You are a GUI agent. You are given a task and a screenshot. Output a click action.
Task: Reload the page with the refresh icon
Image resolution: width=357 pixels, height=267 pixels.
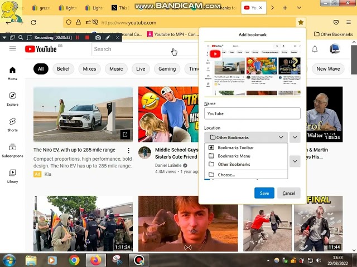[33, 22]
